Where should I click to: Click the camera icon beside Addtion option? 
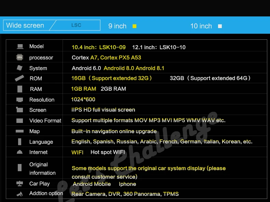[19, 194]
